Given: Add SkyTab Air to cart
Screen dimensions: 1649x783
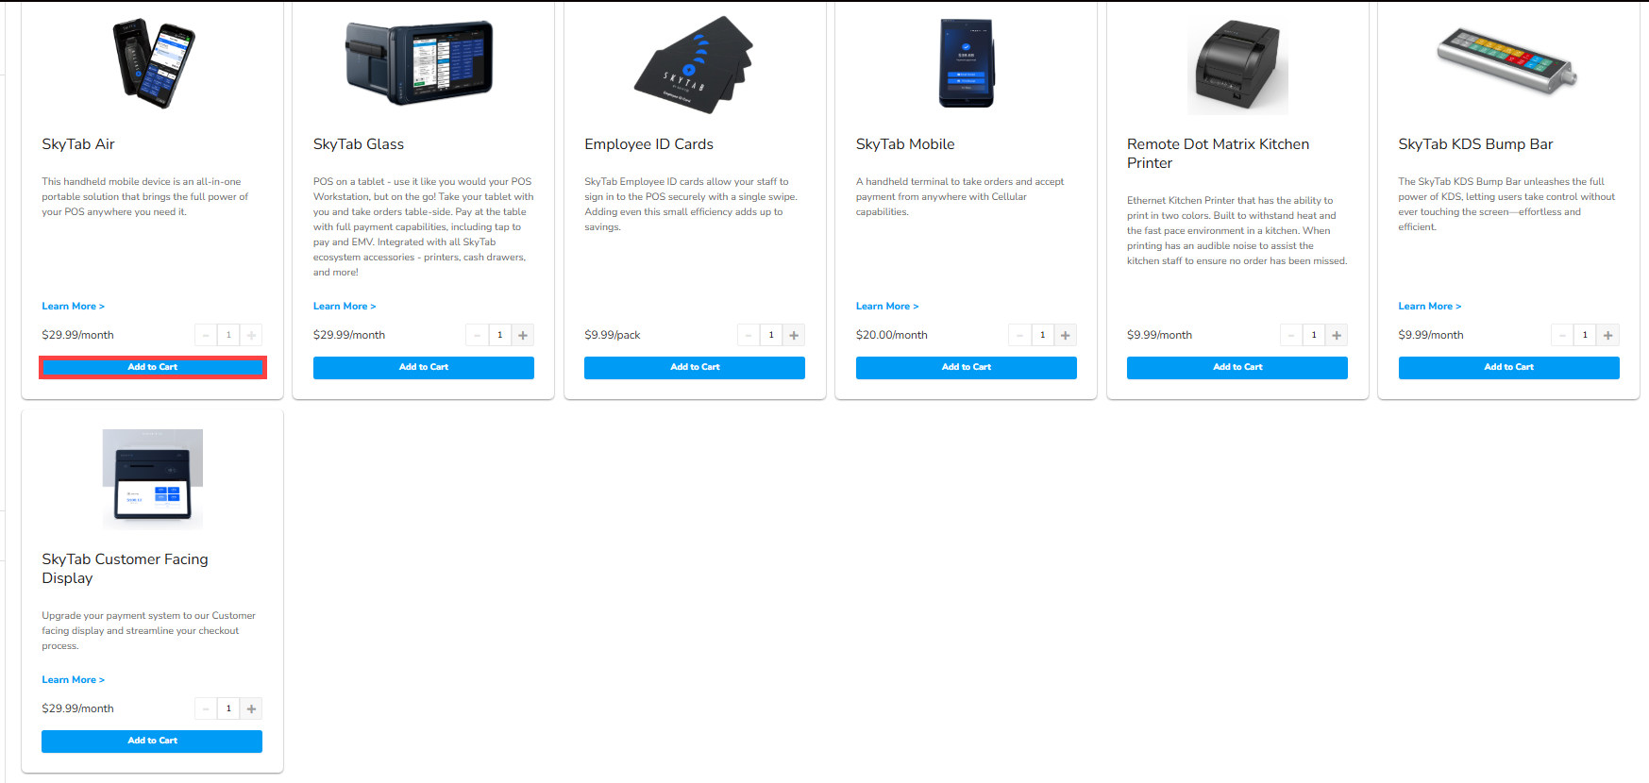Looking at the screenshot, I should pyautogui.click(x=152, y=367).
